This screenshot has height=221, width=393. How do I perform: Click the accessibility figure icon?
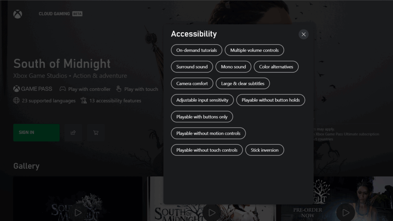click(84, 101)
